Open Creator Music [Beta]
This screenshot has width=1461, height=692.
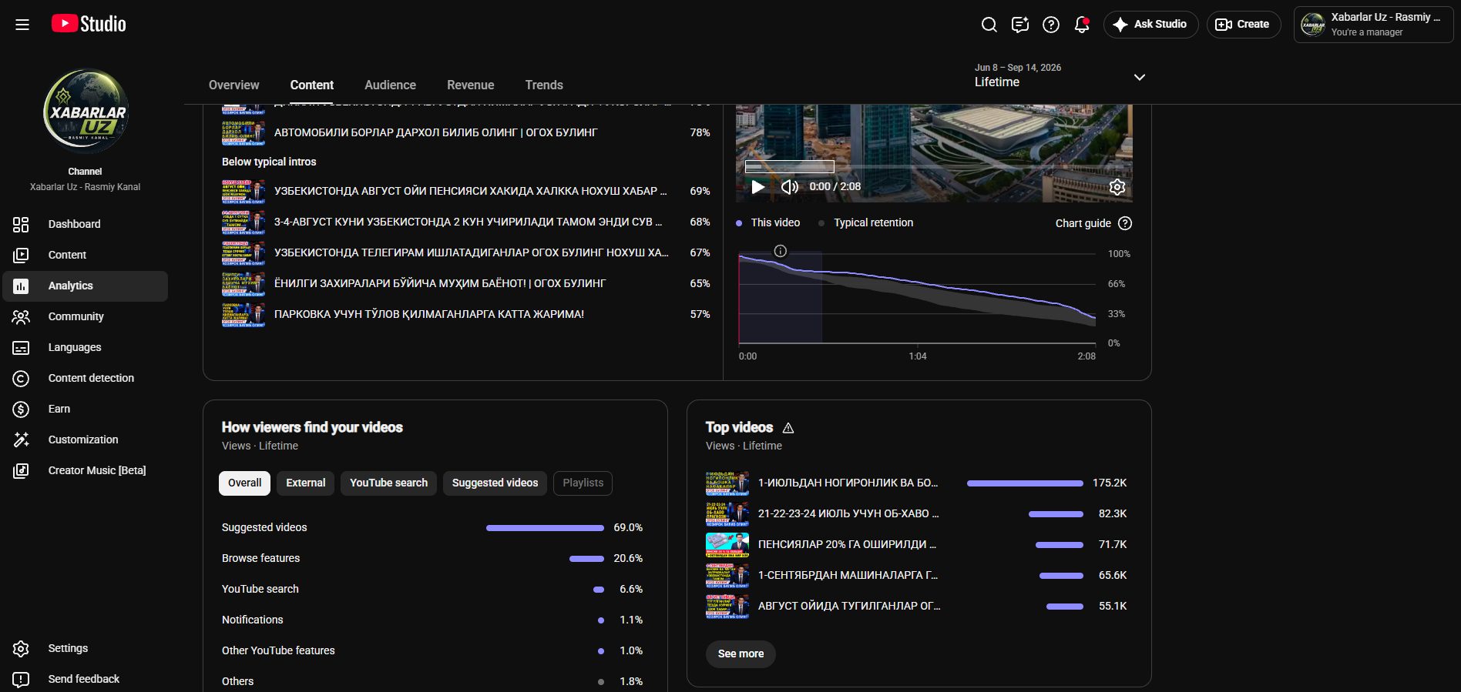85,470
